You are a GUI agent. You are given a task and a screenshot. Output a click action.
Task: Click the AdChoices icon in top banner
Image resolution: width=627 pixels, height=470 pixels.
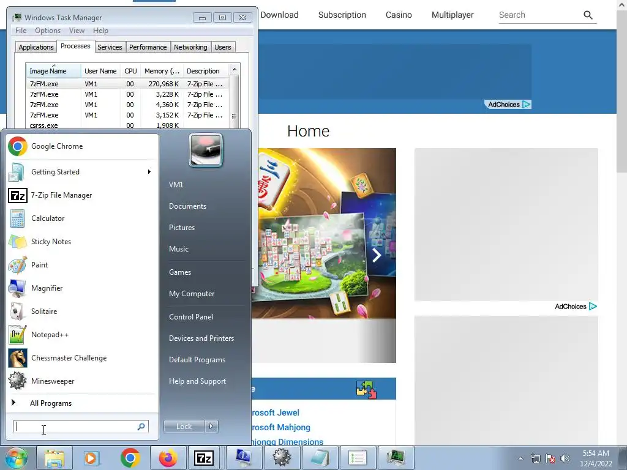(527, 104)
